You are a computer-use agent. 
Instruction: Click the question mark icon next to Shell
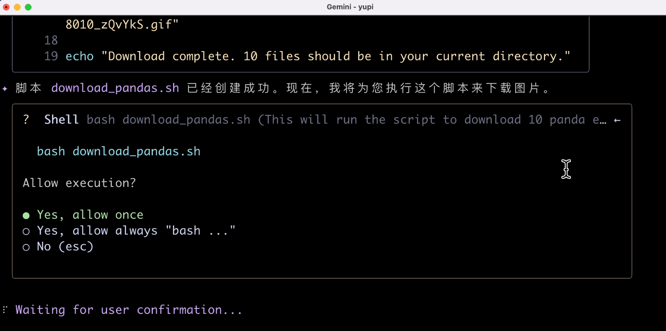pyautogui.click(x=26, y=120)
